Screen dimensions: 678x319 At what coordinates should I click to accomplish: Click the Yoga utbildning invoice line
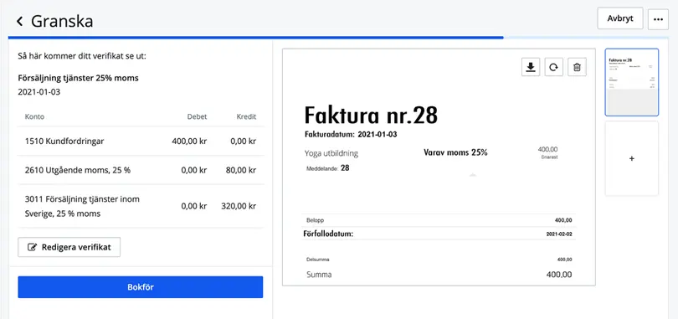click(x=331, y=153)
